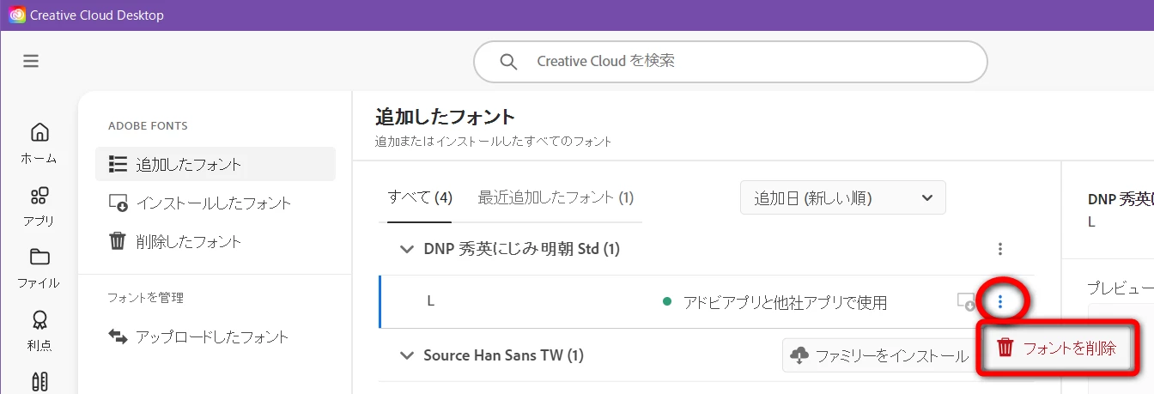Open the hamburger menu
The image size is (1154, 394).
click(x=31, y=61)
